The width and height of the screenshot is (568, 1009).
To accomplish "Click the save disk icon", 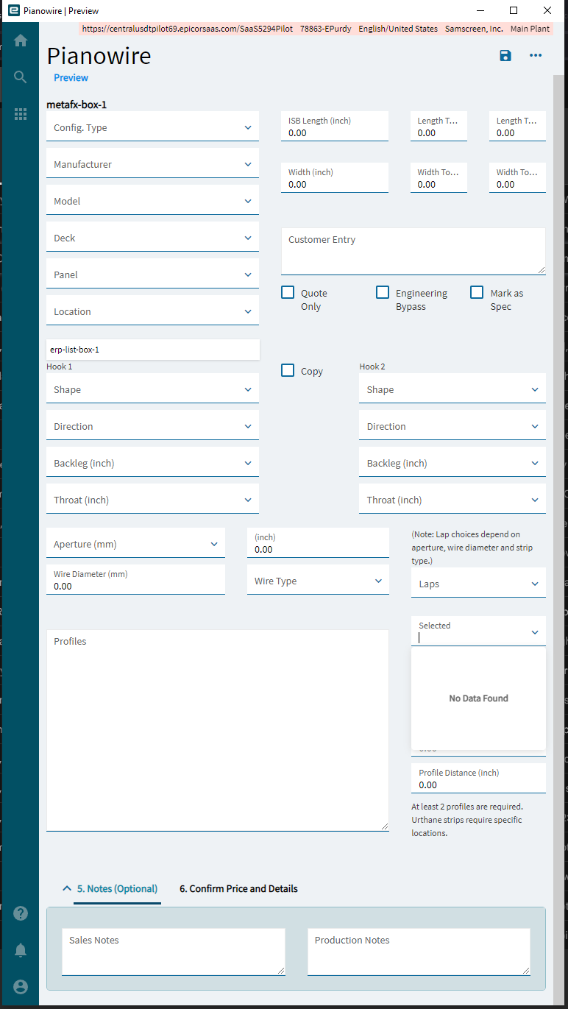I will coord(505,56).
